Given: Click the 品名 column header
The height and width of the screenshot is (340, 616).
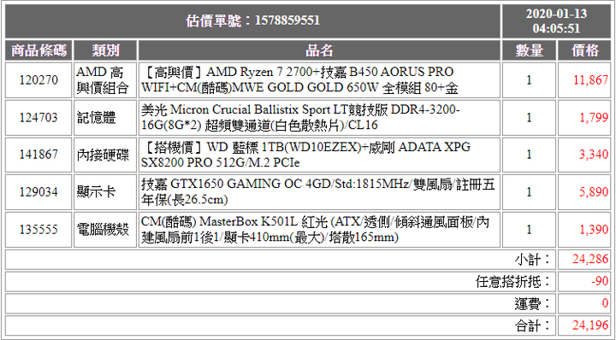Looking at the screenshot, I should (x=319, y=50).
